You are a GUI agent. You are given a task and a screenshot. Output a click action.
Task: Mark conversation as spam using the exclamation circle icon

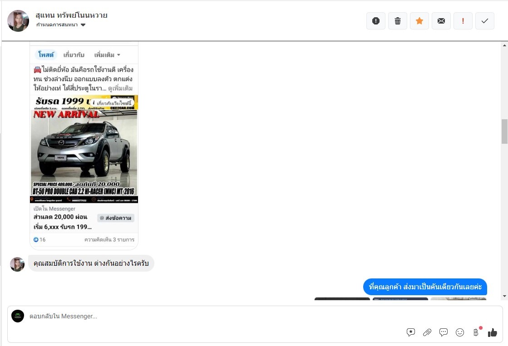click(375, 21)
